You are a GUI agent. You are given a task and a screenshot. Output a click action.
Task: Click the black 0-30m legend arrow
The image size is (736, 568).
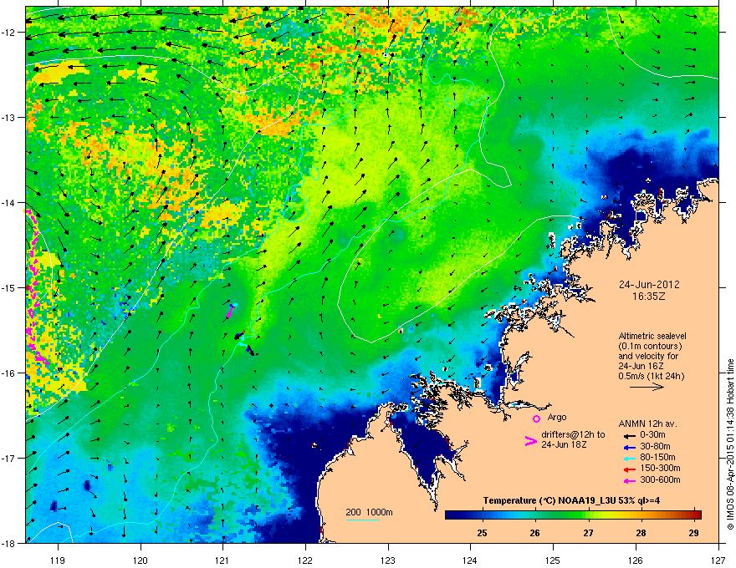pyautogui.click(x=630, y=436)
